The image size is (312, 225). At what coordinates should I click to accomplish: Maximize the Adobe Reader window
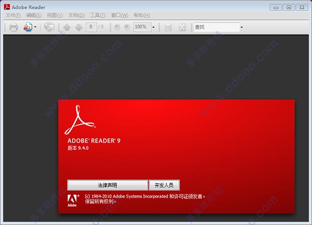(289, 8)
